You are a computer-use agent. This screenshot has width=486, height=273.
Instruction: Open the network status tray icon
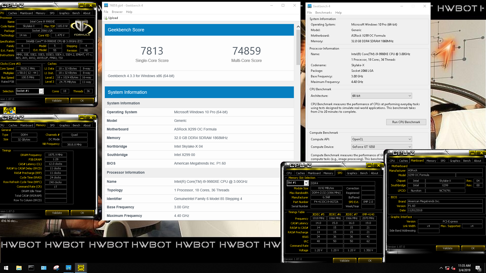coord(447,268)
